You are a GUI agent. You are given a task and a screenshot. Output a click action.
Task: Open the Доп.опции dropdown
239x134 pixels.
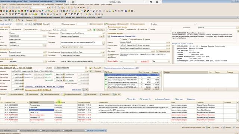152,51
